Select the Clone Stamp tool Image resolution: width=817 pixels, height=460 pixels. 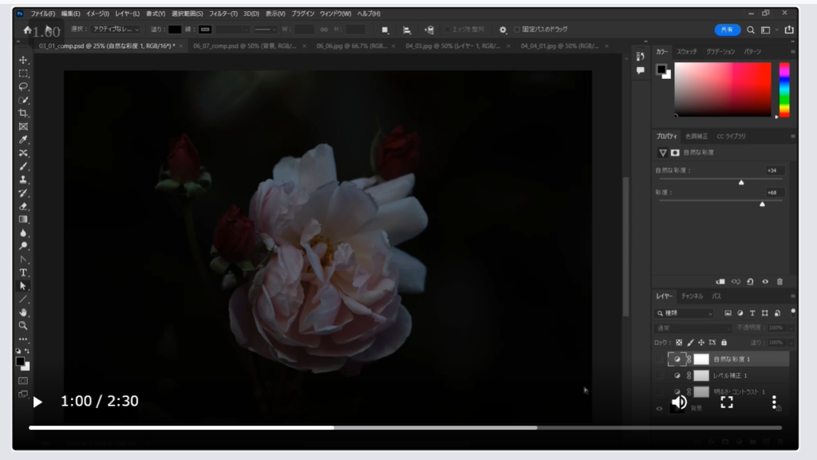[x=23, y=180]
